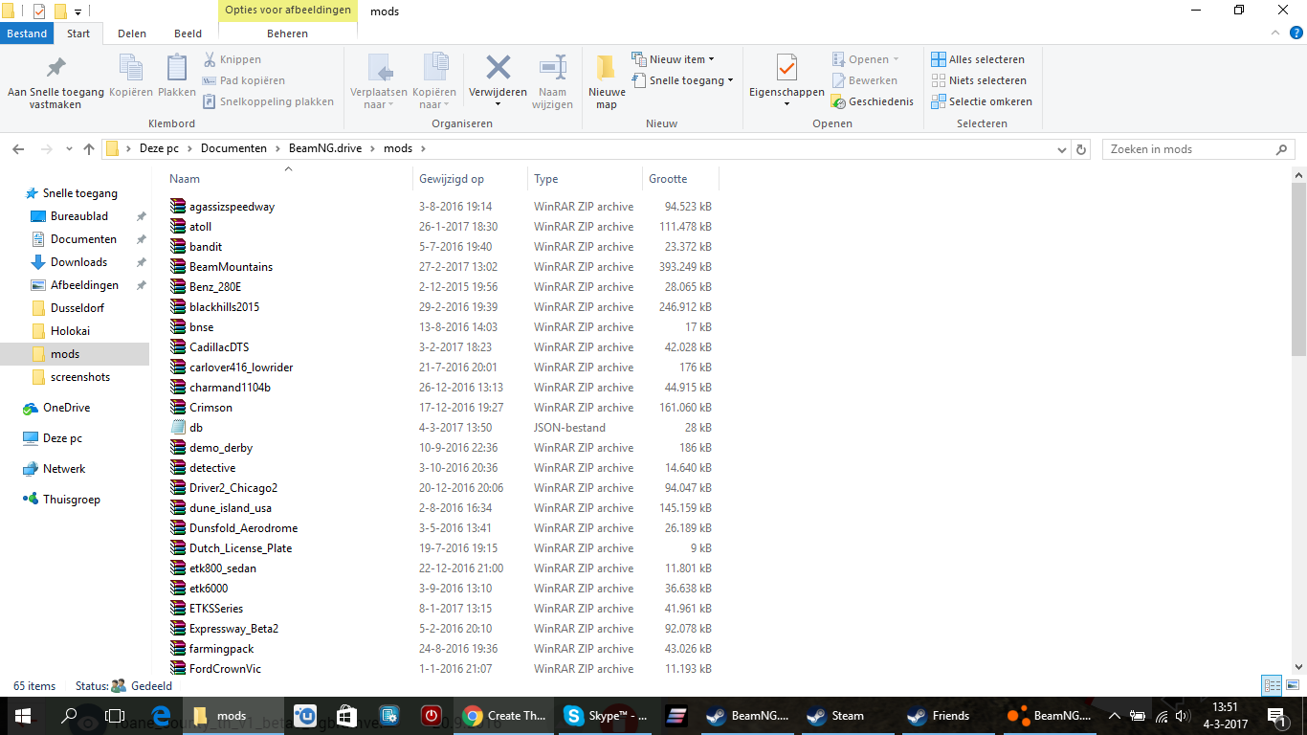The height and width of the screenshot is (735, 1307).
Task: Click the Verwijderen X icon
Action: pos(498,69)
